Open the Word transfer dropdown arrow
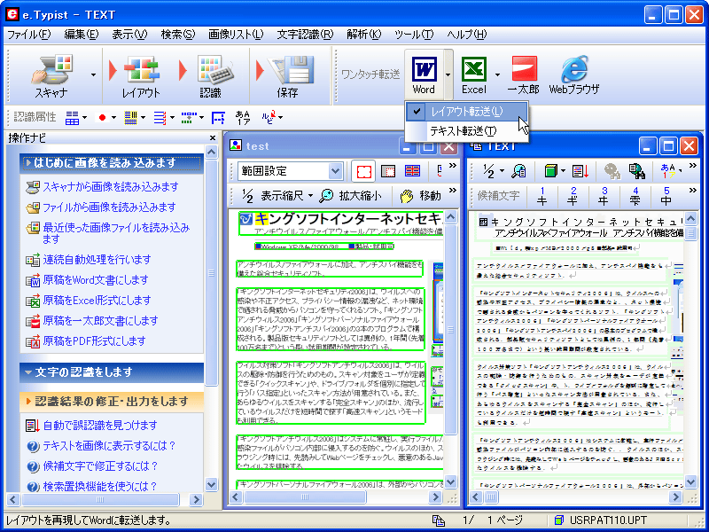The height and width of the screenshot is (532, 709). (448, 75)
